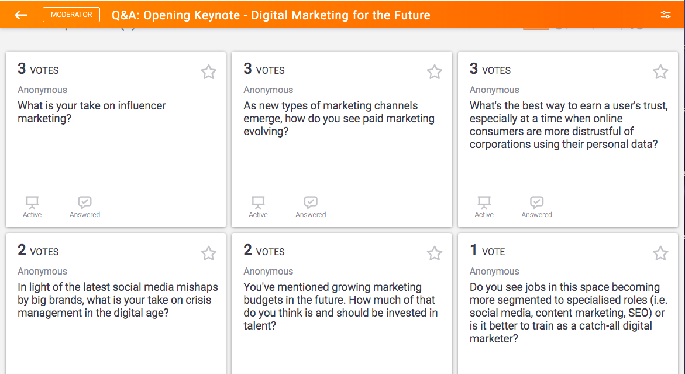Screen dimensions: 685x374
Task: Star the user's trust question
Action: [660, 71]
